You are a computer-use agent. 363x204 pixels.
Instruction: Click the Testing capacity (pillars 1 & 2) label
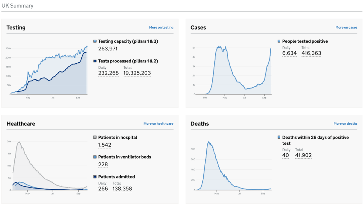pos(128,41)
